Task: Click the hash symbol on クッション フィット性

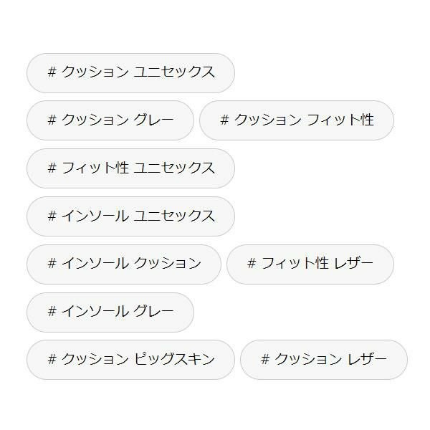Action: pyautogui.click(x=224, y=120)
